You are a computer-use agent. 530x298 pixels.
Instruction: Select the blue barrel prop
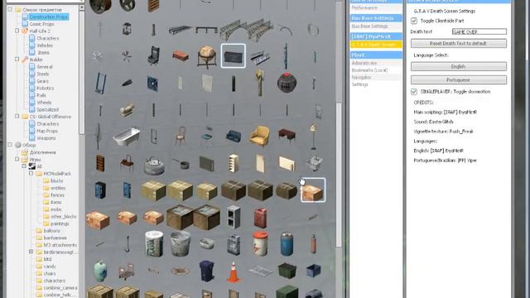point(287,243)
